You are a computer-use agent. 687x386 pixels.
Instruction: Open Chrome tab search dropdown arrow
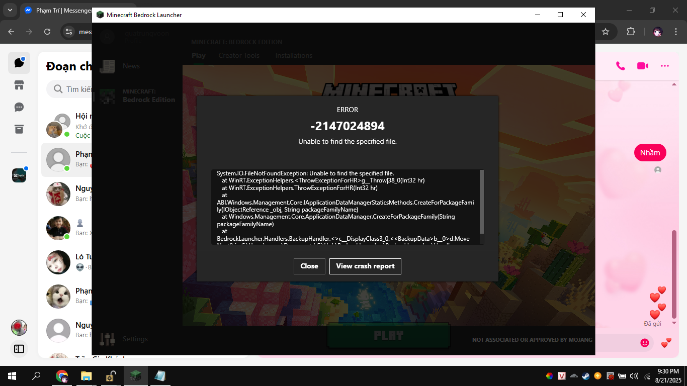tap(10, 10)
